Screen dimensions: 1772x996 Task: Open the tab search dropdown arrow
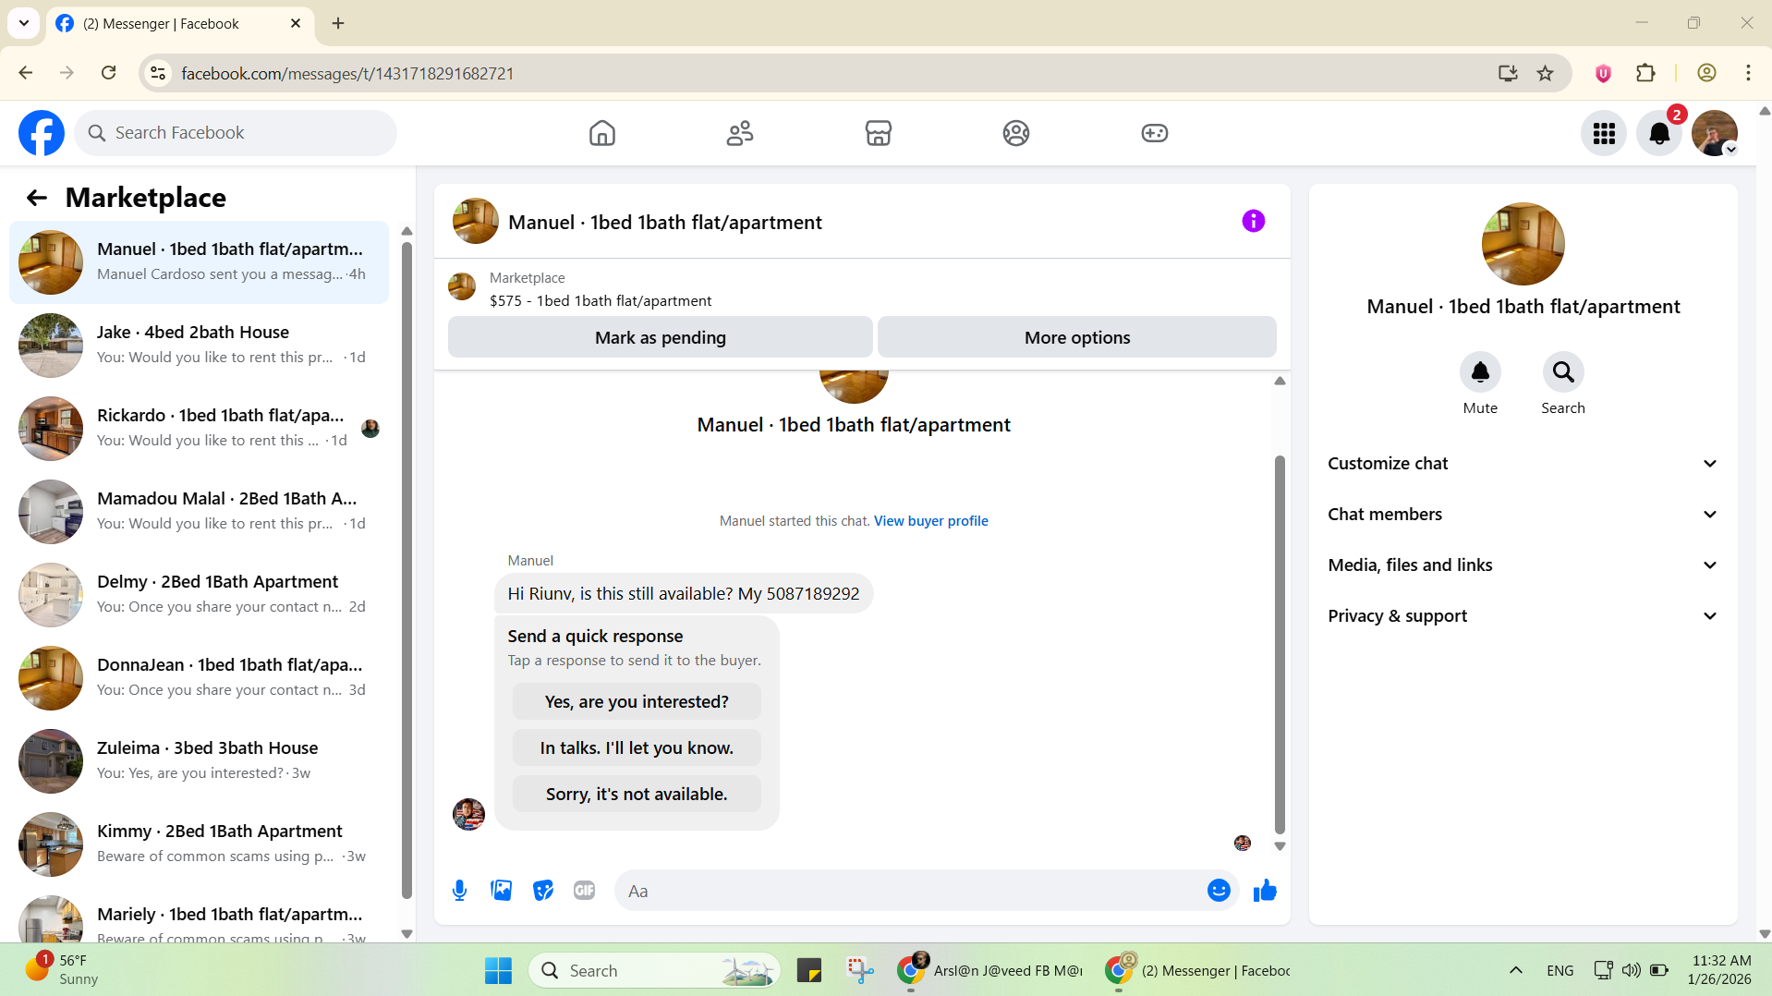pyautogui.click(x=24, y=23)
